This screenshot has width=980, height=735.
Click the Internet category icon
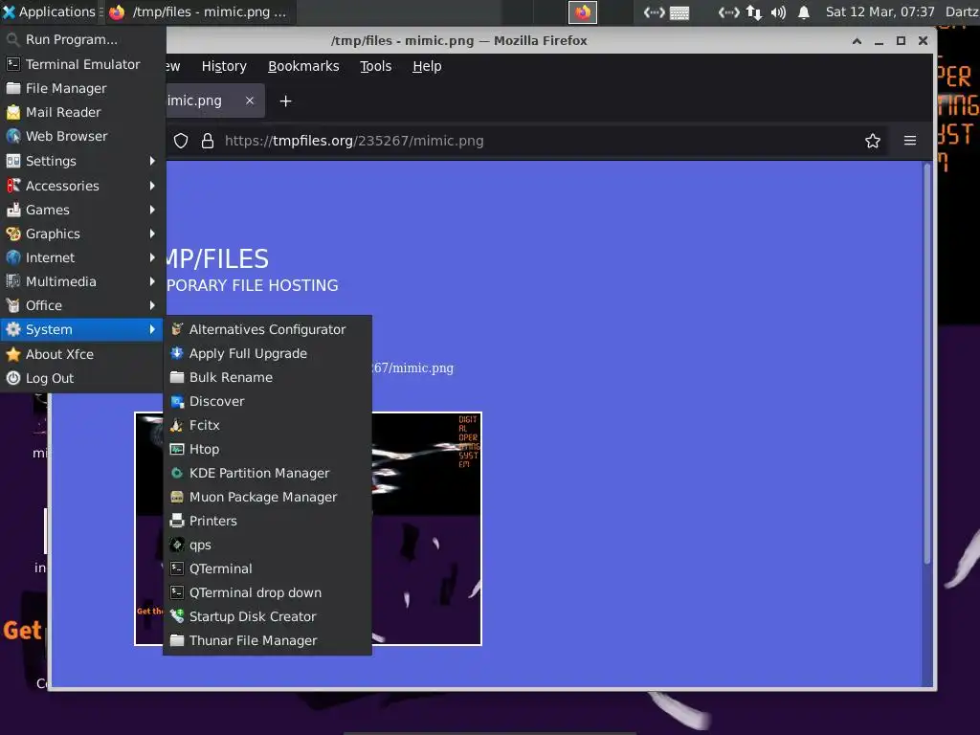point(13,256)
